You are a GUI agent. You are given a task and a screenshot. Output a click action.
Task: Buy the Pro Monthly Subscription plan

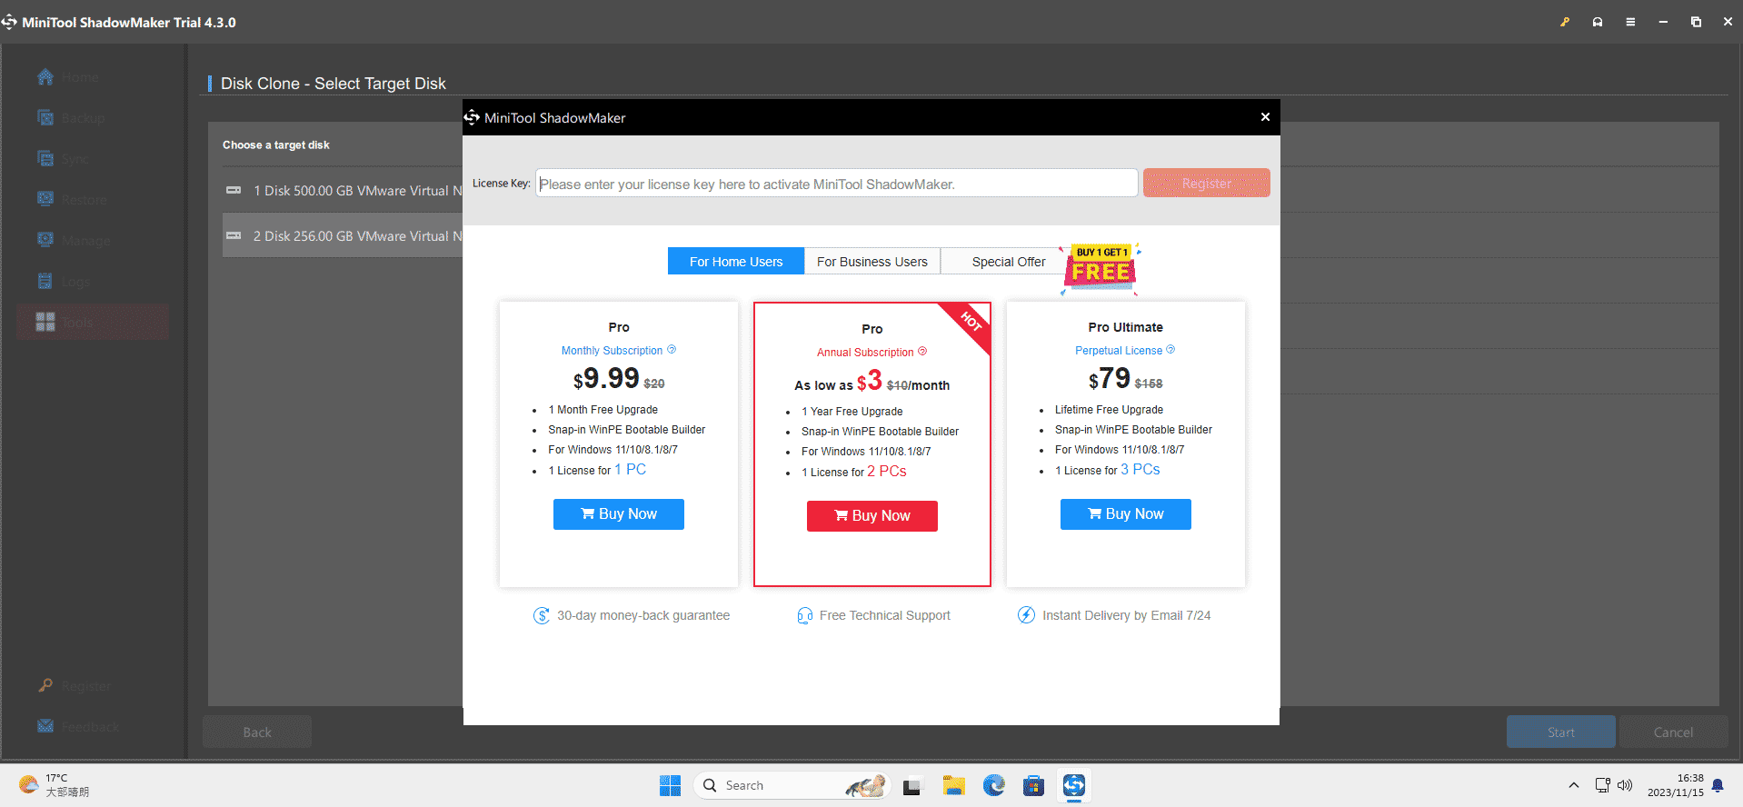pos(618,514)
